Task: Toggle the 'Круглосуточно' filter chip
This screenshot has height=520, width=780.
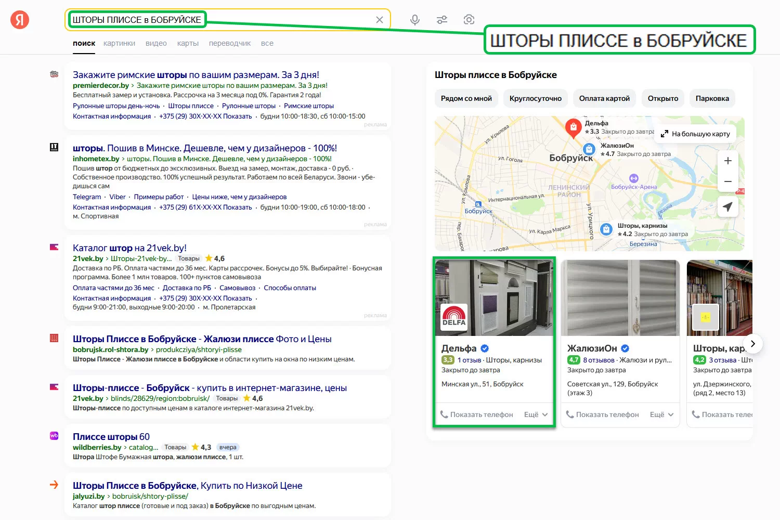Action: (535, 98)
